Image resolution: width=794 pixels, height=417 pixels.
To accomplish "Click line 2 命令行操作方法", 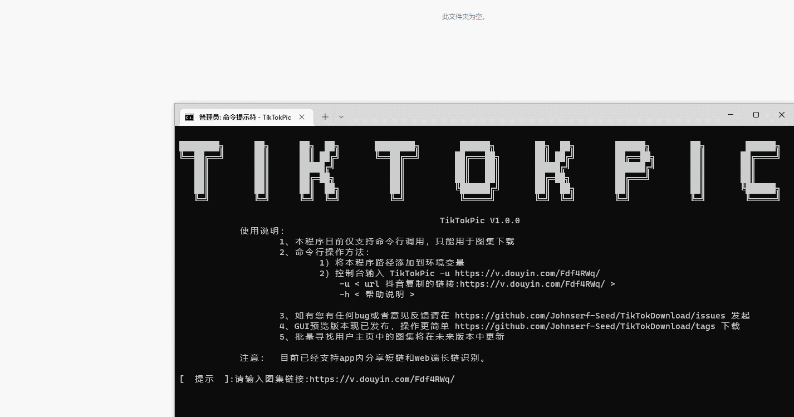I will click(325, 252).
